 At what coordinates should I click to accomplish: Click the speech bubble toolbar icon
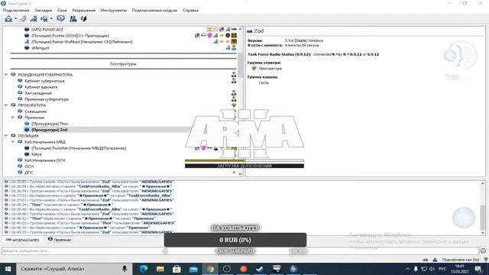61,18
